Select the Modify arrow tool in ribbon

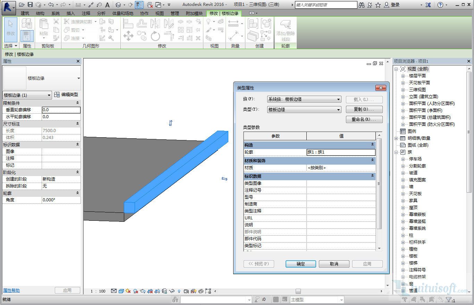click(10, 28)
